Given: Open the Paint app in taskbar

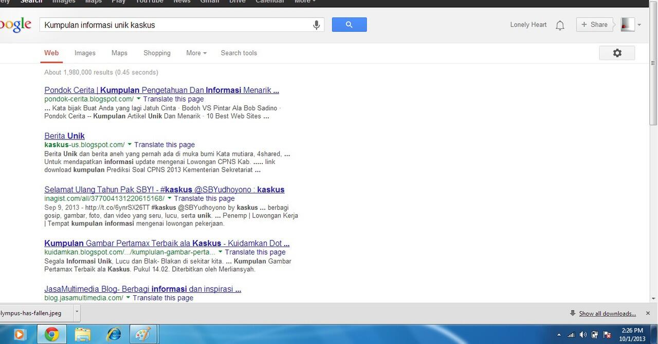Looking at the screenshot, I should (x=142, y=335).
